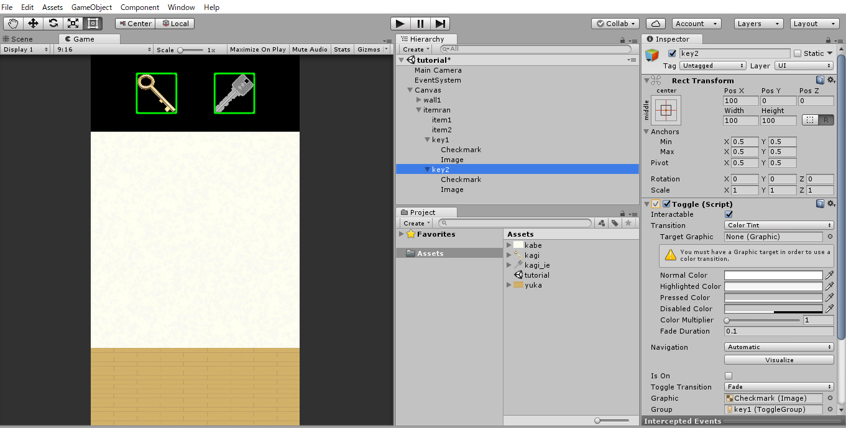
Task: Open the Tag dropdown
Action: pos(713,65)
